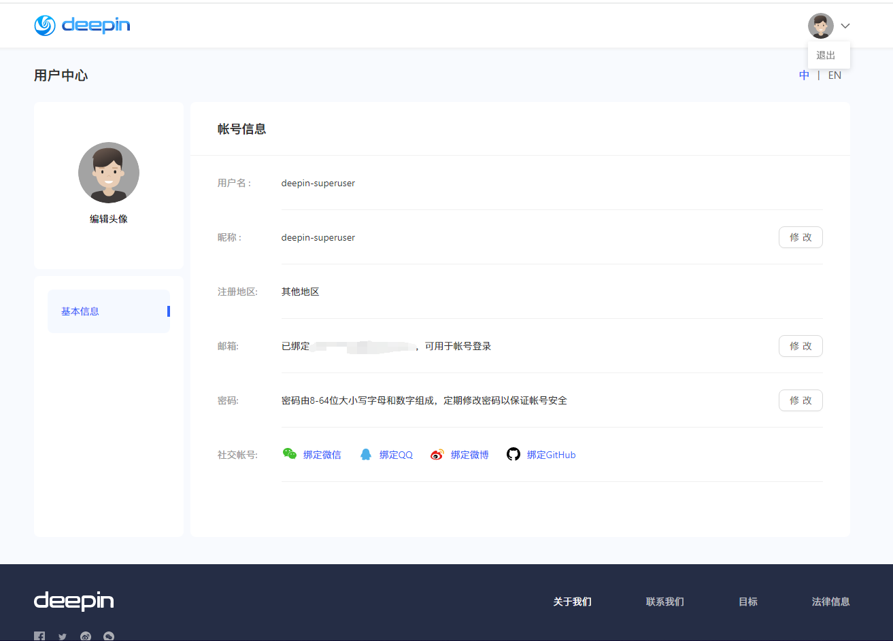The width and height of the screenshot is (893, 641).
Task: Click the 用户中心 page heading
Action: pyautogui.click(x=61, y=75)
